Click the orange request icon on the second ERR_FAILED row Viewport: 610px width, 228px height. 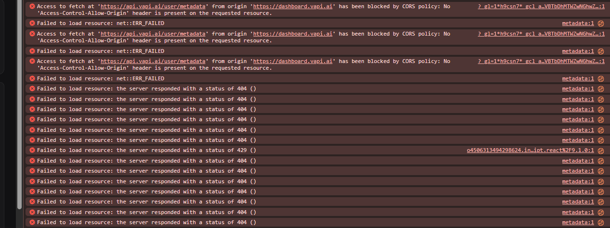(600, 51)
